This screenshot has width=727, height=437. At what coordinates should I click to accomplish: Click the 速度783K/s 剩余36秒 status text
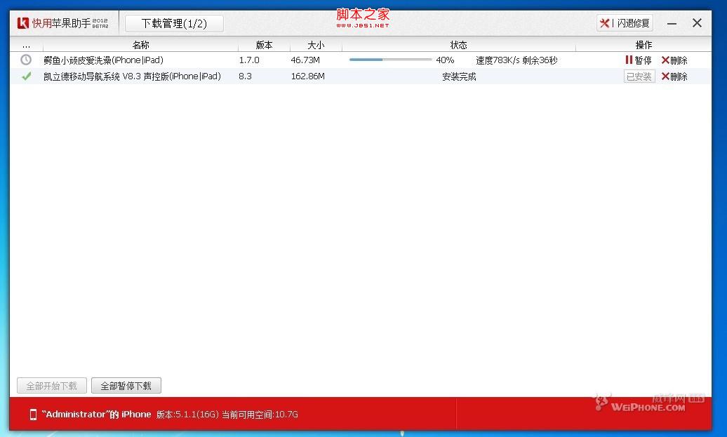pyautogui.click(x=516, y=60)
